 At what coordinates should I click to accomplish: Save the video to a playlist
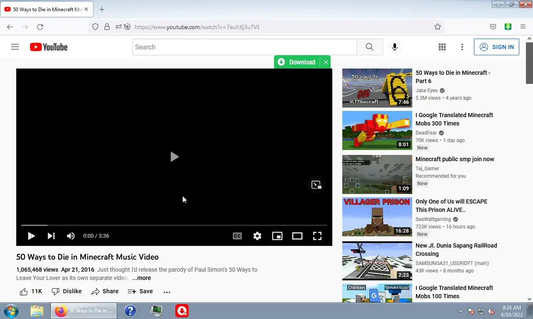(x=140, y=292)
